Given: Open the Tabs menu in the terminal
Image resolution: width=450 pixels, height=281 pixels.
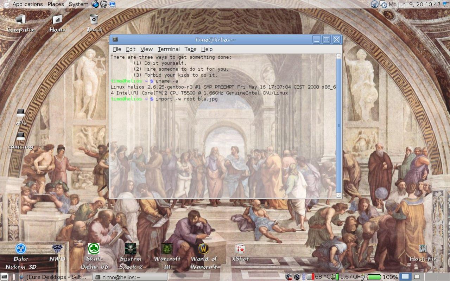Looking at the screenshot, I should [x=190, y=49].
